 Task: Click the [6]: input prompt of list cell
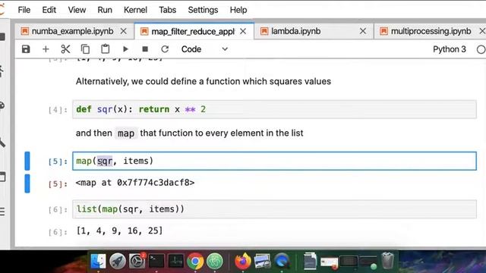[x=58, y=210]
